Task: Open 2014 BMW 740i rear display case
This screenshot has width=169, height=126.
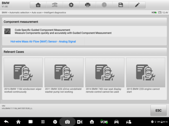Action: [x=105, y=75]
